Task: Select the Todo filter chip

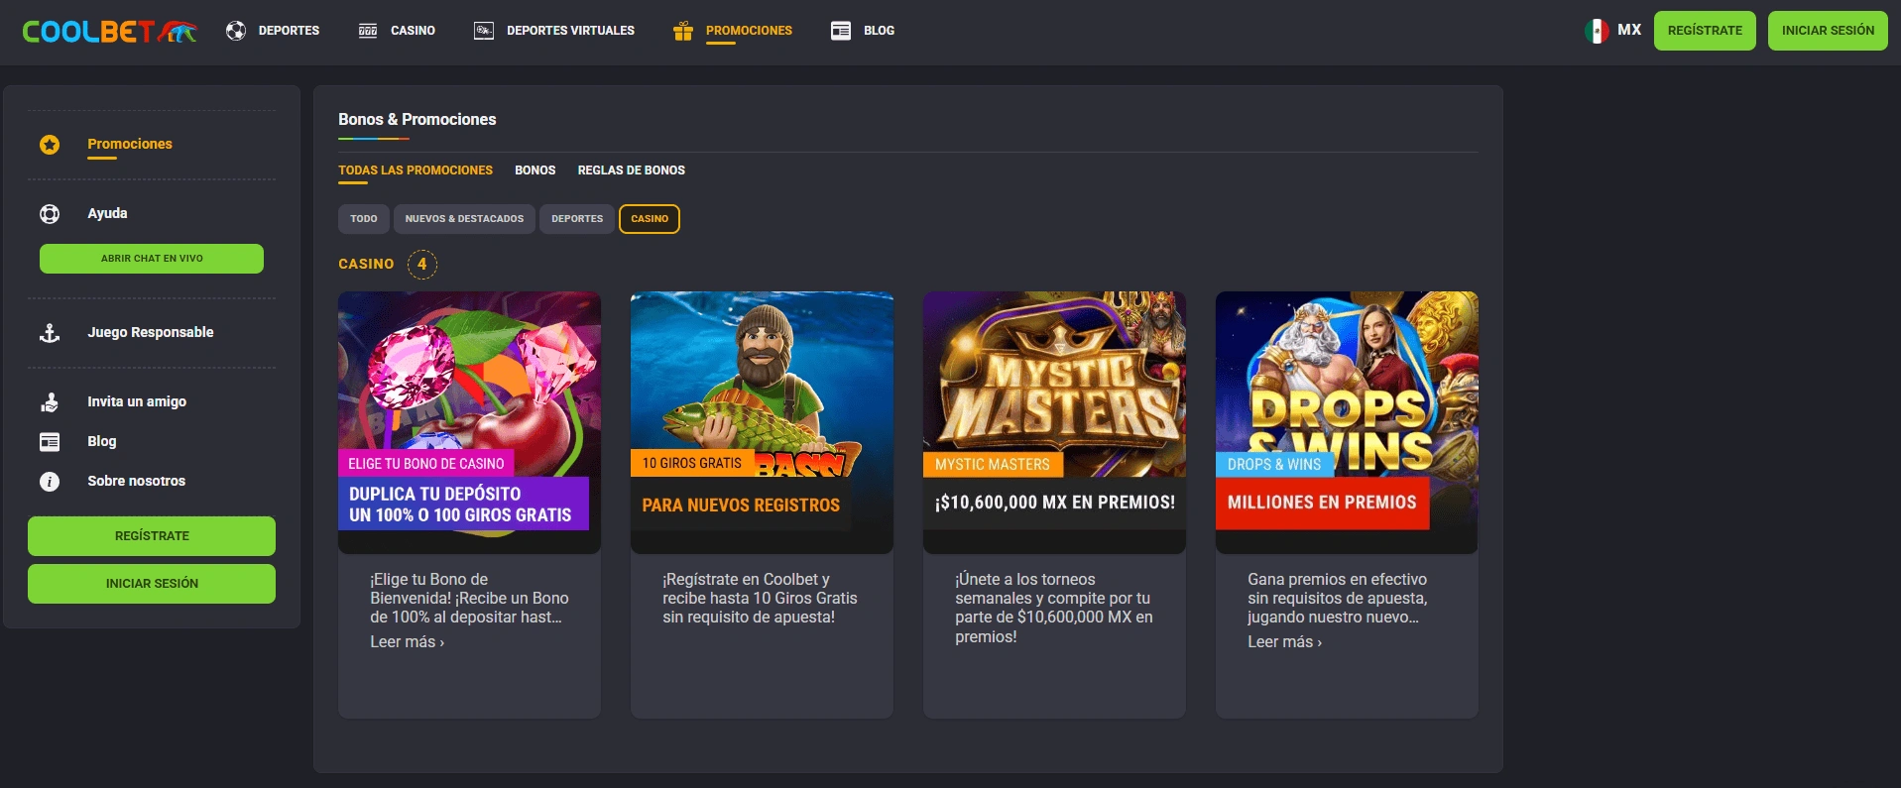Action: [x=364, y=219]
